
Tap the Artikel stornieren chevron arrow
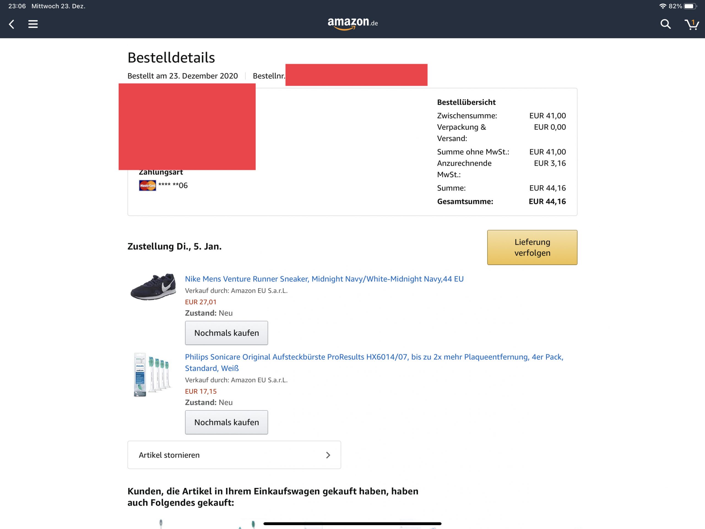pyautogui.click(x=328, y=455)
